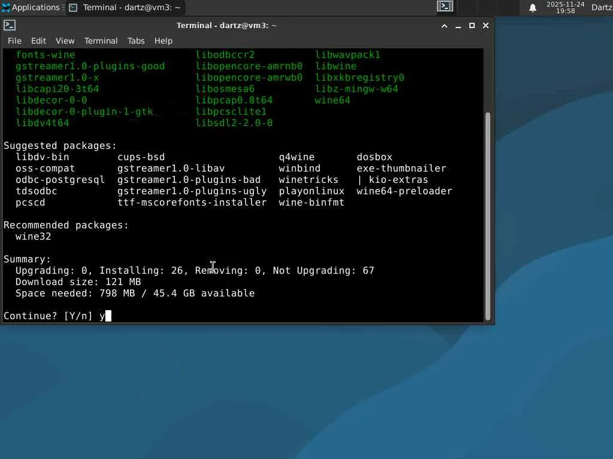This screenshot has width=613, height=459.
Task: Open the Help menu
Action: (x=163, y=41)
